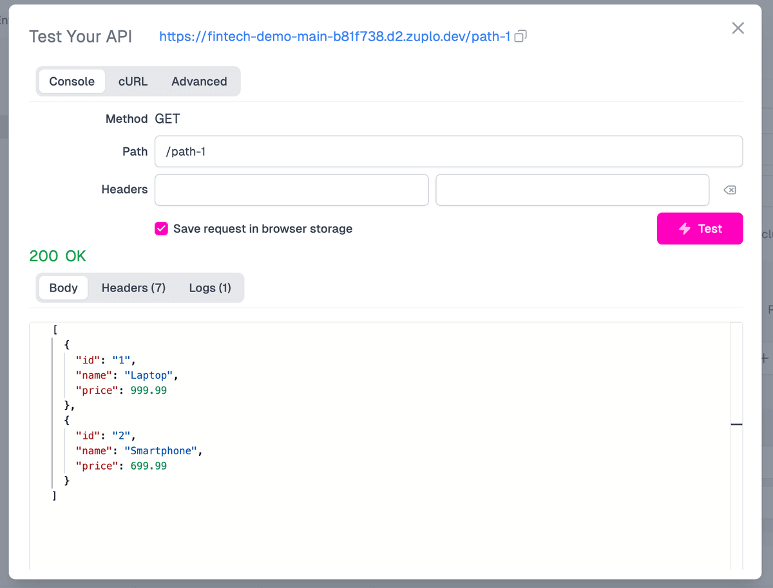Click the "Laptop" value in the JSON response
773x588 pixels.
pyautogui.click(x=150, y=375)
